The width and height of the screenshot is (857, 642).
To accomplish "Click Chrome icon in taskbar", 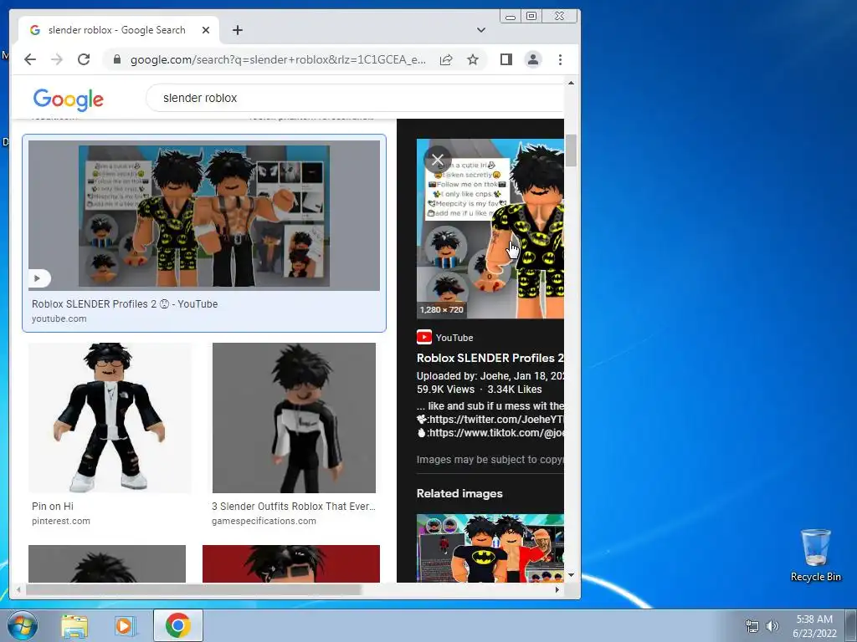I will 178,625.
